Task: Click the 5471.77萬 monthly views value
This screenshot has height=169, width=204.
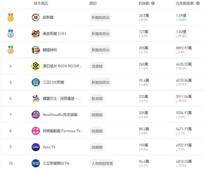Action: tap(184, 129)
